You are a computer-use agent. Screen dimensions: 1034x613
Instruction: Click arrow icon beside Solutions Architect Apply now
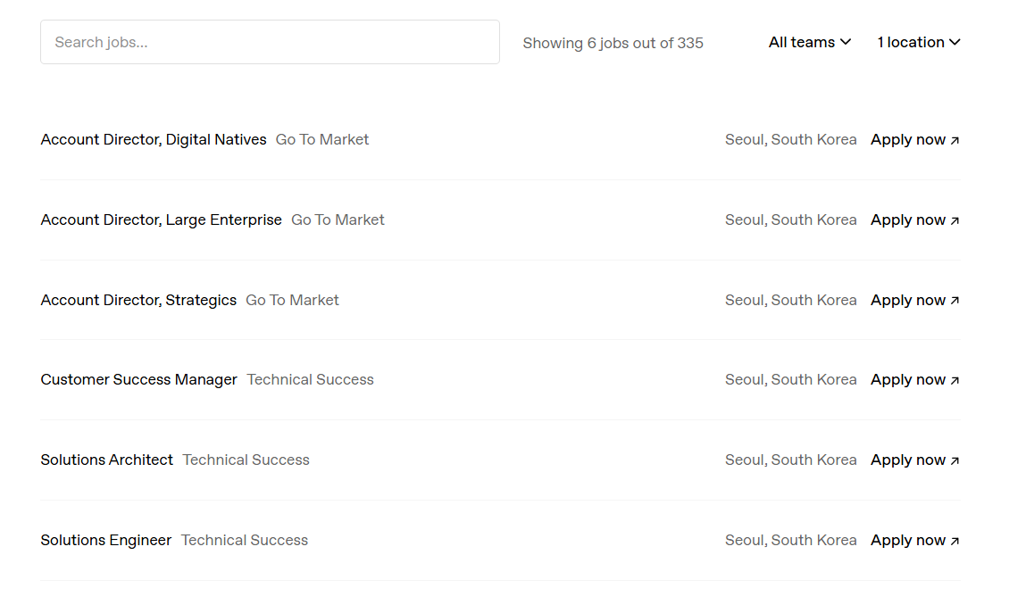point(955,460)
